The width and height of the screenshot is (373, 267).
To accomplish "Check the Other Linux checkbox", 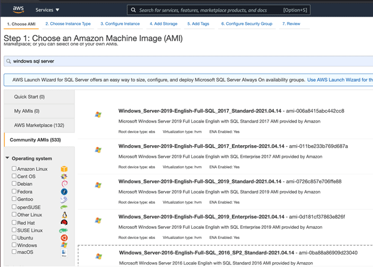I will click(14, 214).
